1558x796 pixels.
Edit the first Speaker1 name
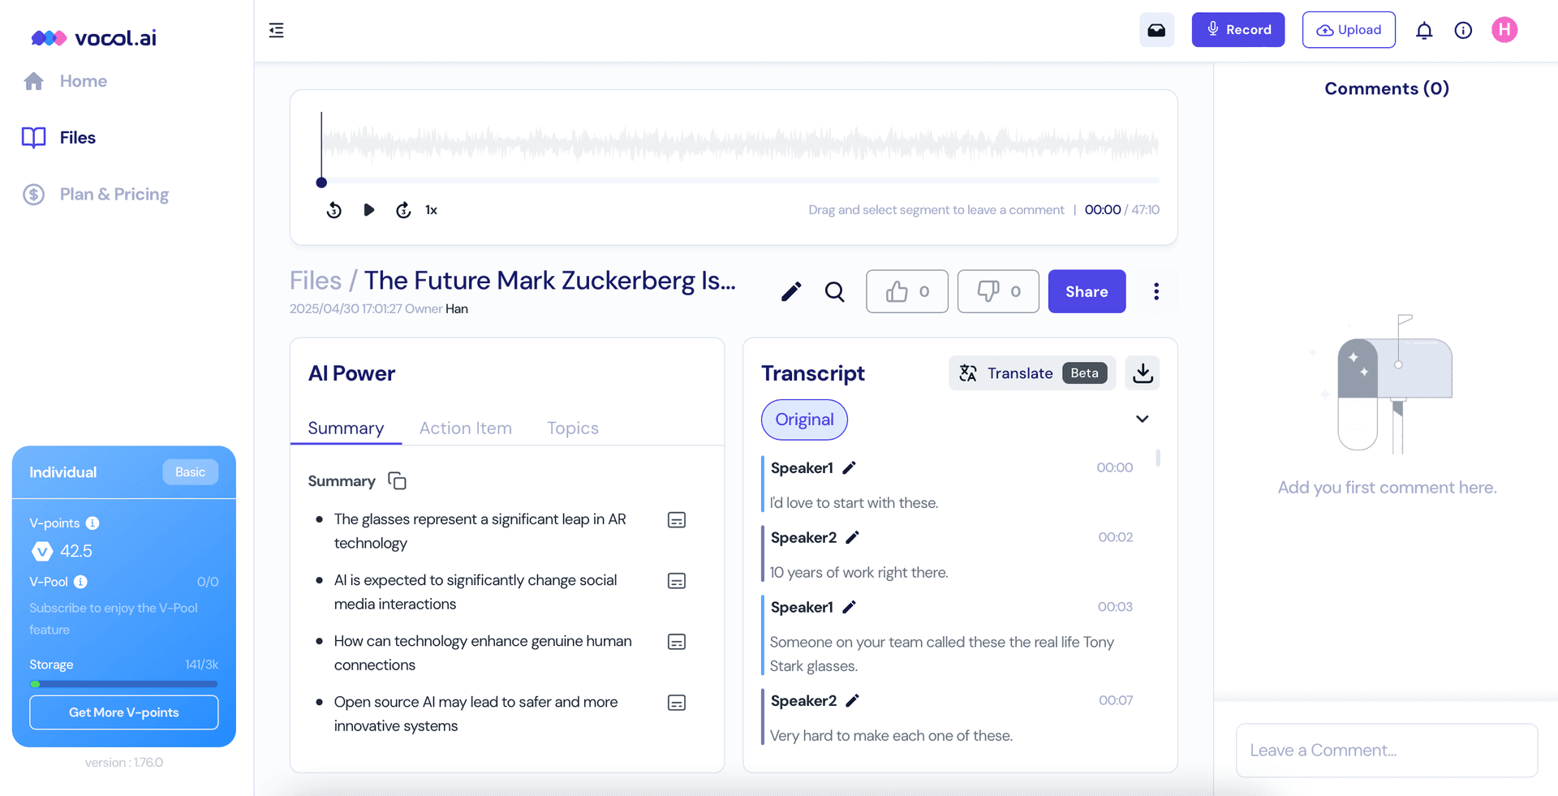tap(849, 468)
